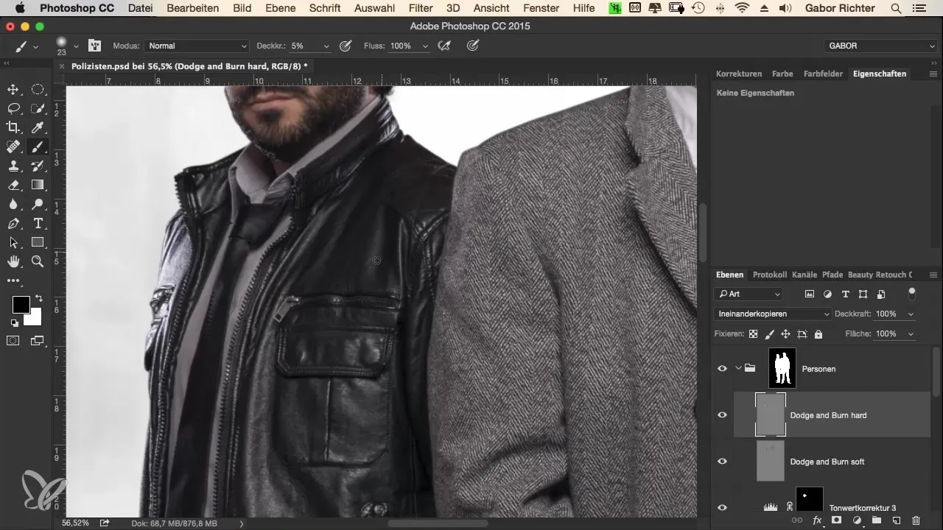This screenshot has width=943, height=530.
Task: Switch to the Korrekturen tab
Action: (x=738, y=74)
